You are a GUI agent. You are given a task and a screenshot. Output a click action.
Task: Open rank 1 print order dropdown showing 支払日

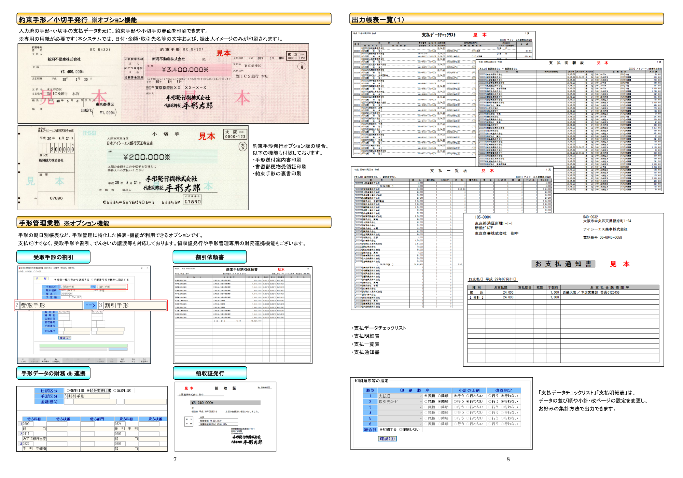(x=400, y=396)
